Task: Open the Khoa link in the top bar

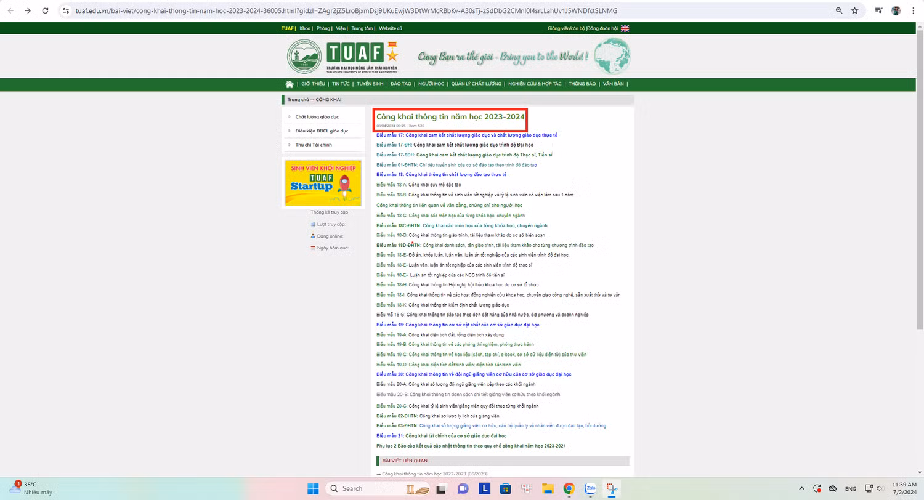Action: click(x=306, y=28)
